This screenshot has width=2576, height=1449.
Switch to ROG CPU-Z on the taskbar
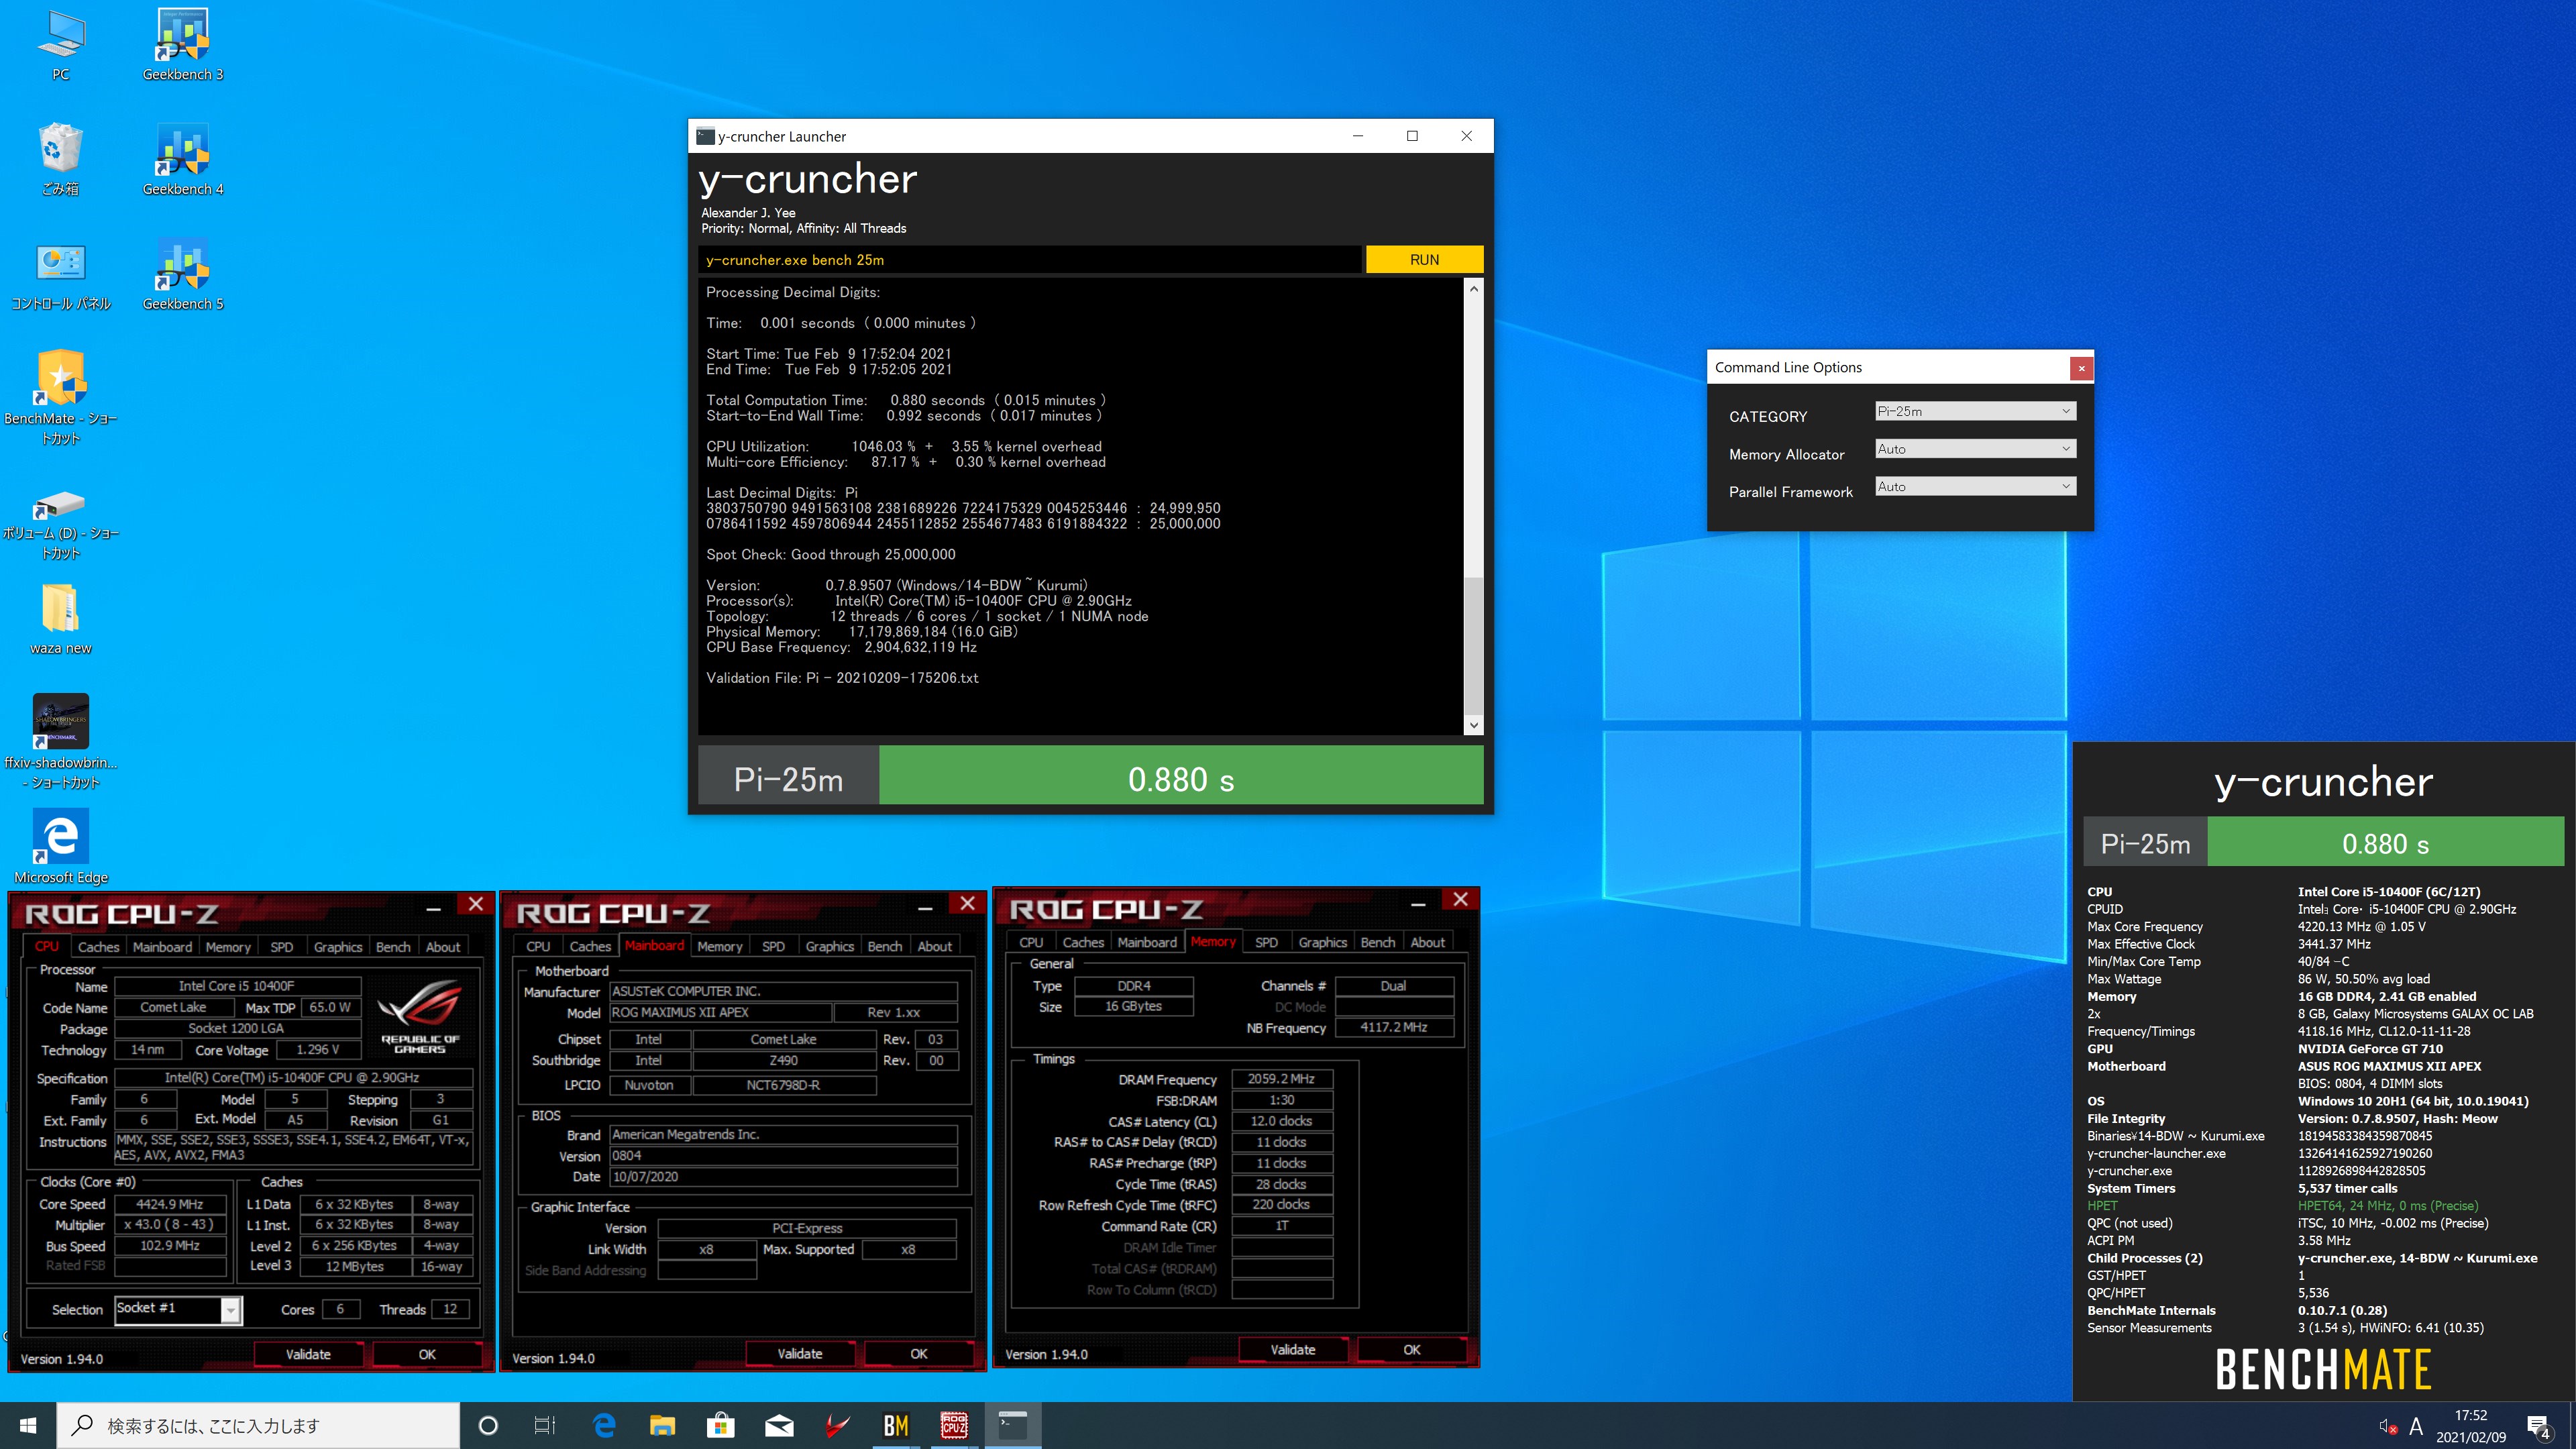(954, 1425)
